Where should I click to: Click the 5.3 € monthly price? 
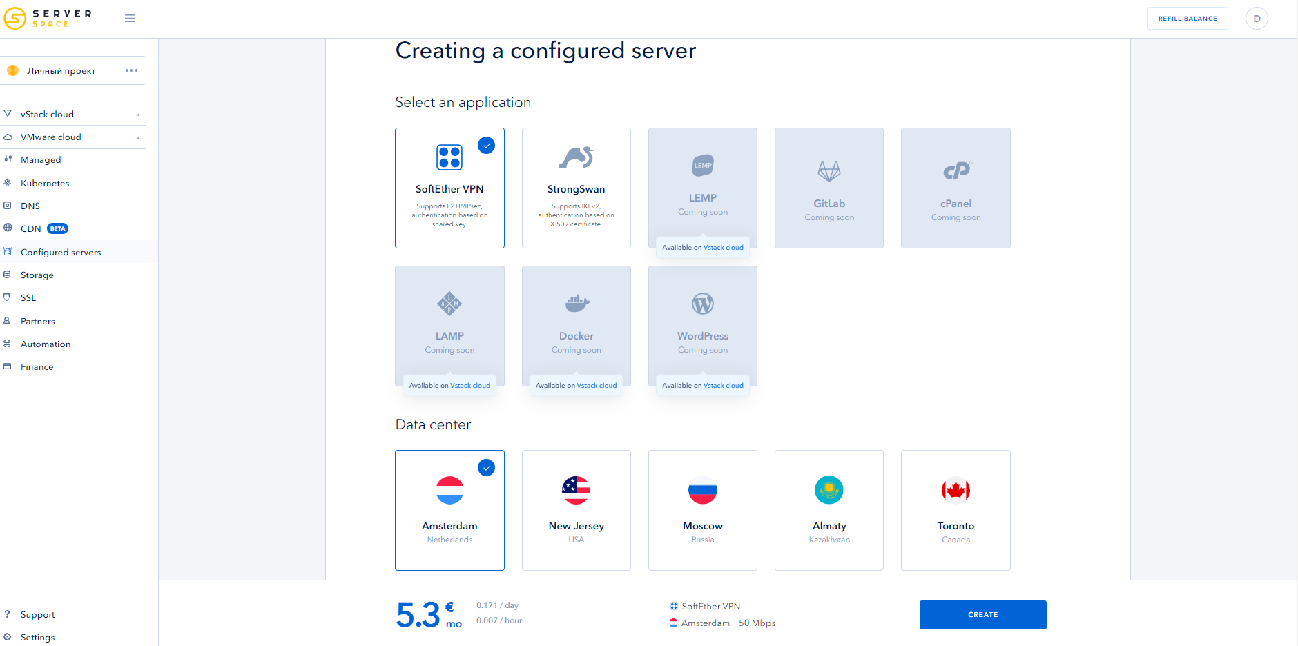point(429,615)
